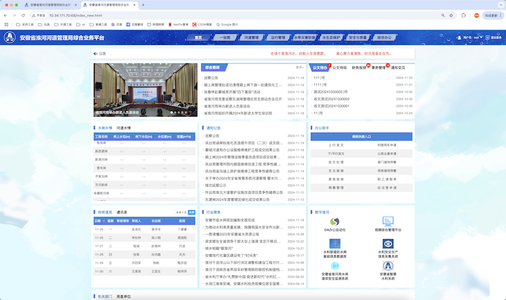Click browser forward arrow
Screen dimensions: 506x300
coord(14,15)
